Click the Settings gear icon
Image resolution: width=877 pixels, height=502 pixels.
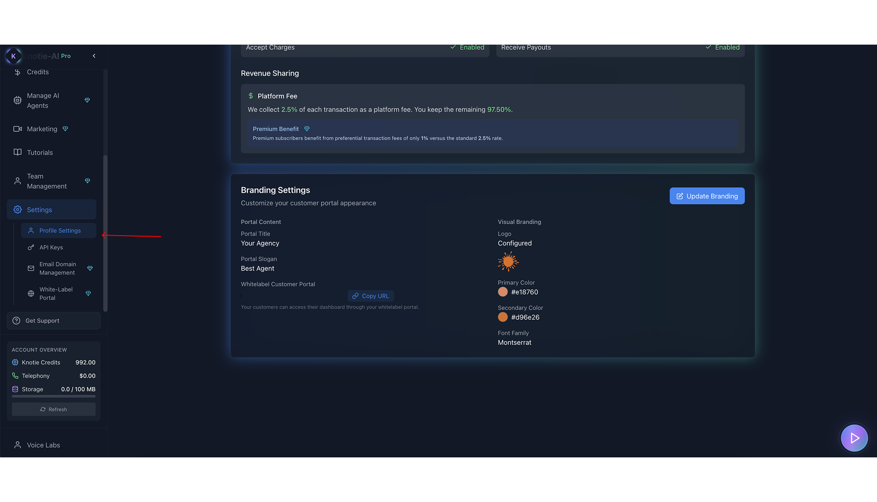(18, 210)
